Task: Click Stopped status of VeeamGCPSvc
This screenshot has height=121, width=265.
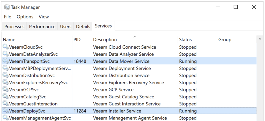Action: click(x=188, y=90)
